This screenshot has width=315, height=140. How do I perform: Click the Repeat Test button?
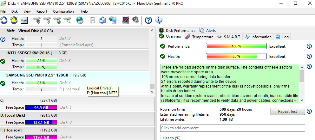pyautogui.click(x=288, y=112)
